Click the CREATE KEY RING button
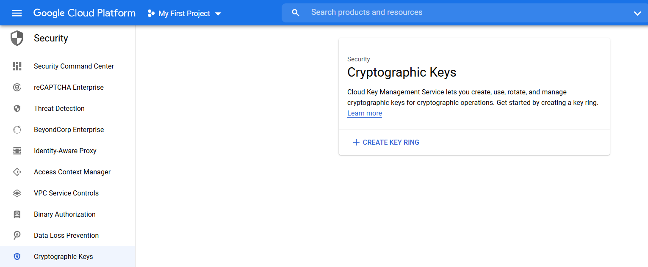The image size is (648, 267). click(x=386, y=142)
